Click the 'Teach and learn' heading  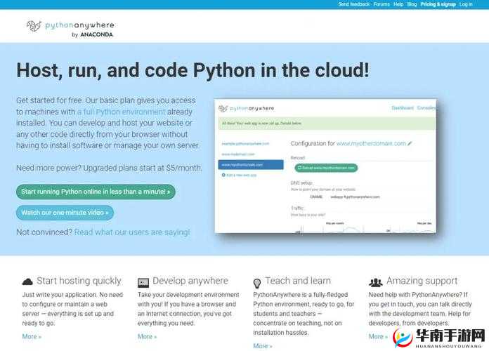click(x=298, y=281)
